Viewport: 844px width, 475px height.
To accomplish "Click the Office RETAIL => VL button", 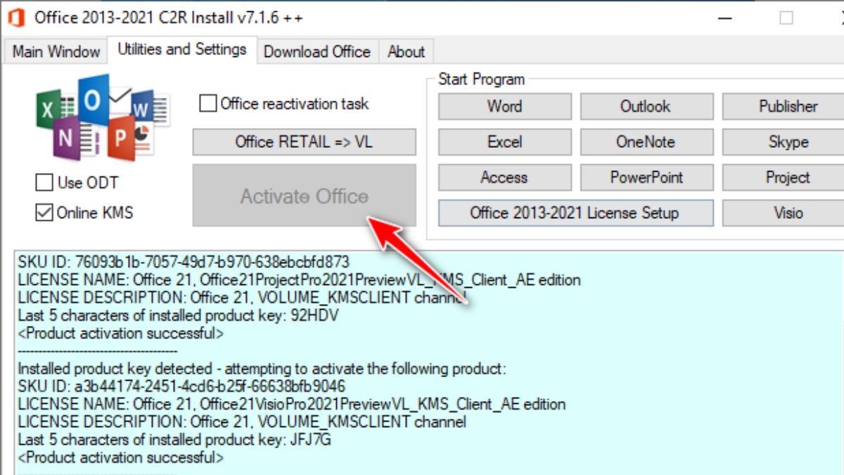I will click(304, 142).
